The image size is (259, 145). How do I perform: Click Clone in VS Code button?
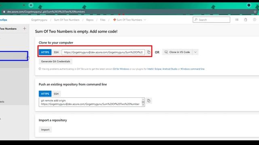(x=177, y=52)
